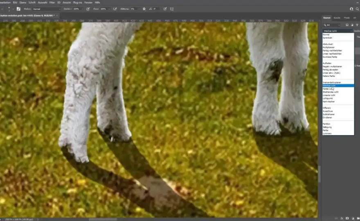
Task: Click the brush angle icon
Action: point(151,9)
